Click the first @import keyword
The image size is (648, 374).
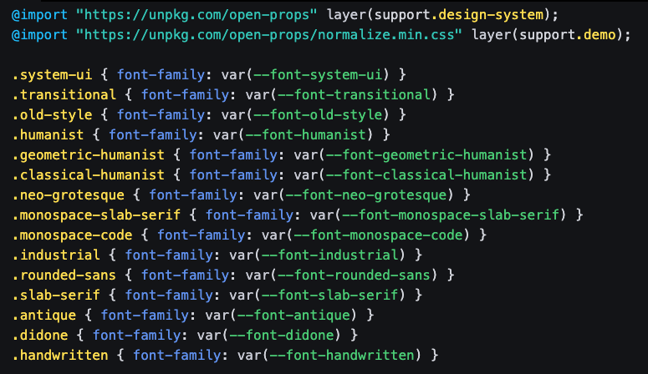tap(39, 15)
